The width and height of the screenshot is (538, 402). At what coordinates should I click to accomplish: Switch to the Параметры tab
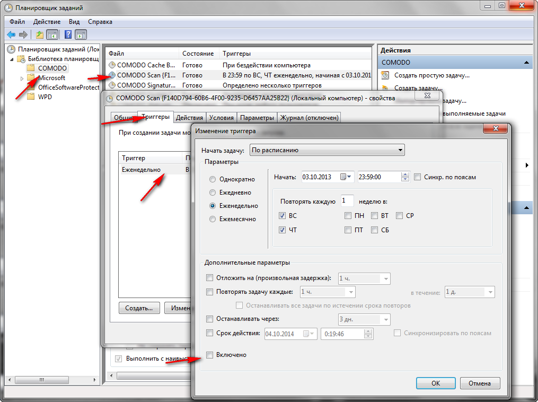coord(257,118)
